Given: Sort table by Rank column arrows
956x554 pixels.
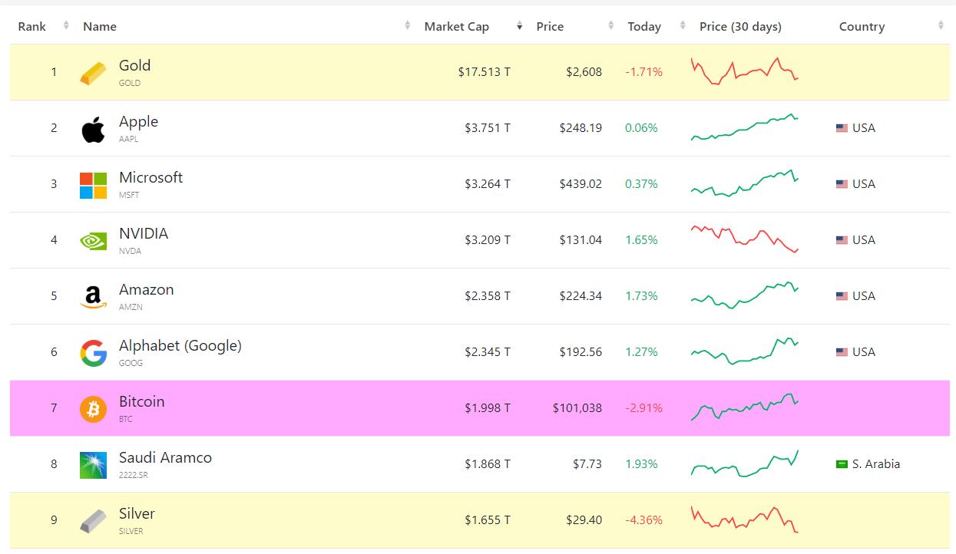Looking at the screenshot, I should (x=66, y=26).
